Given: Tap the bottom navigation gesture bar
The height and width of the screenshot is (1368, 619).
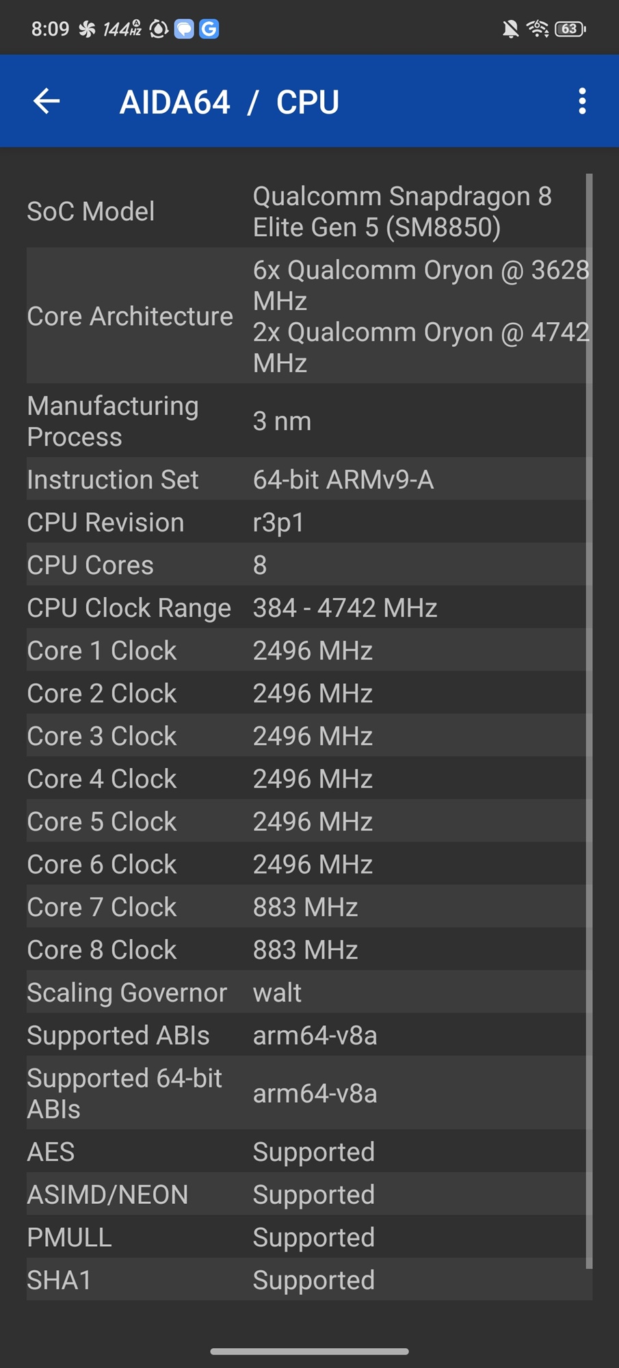Looking at the screenshot, I should 309,1351.
